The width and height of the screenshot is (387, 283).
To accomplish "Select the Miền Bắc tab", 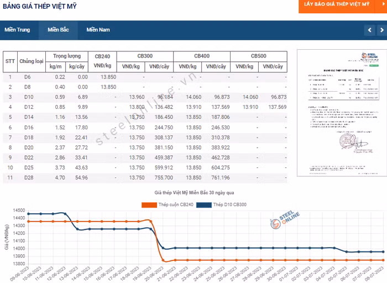I will [58, 30].
